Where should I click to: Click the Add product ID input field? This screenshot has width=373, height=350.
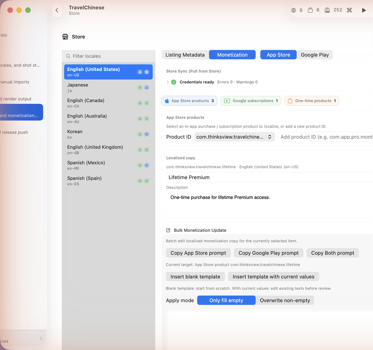click(x=326, y=137)
